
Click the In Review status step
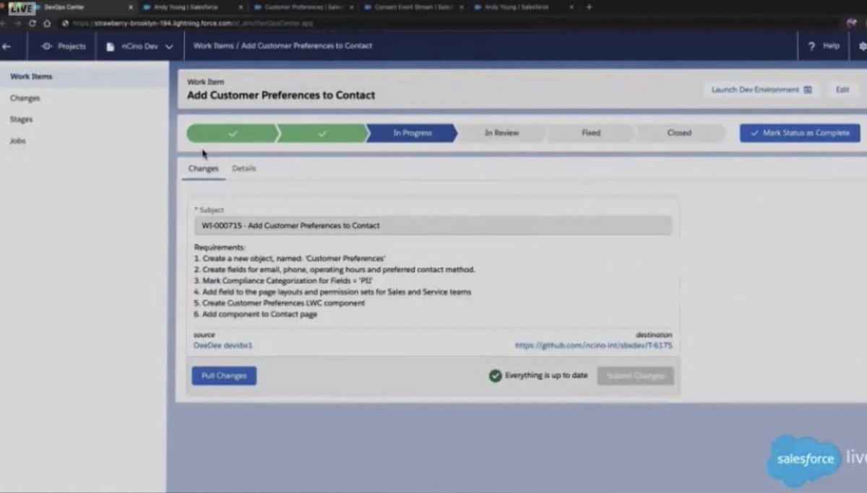click(501, 133)
